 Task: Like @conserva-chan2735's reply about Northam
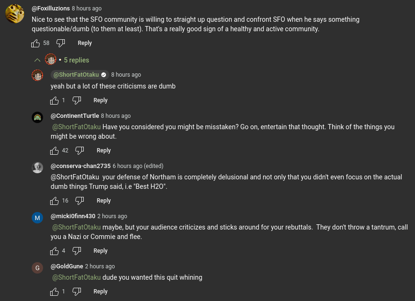[x=54, y=201]
